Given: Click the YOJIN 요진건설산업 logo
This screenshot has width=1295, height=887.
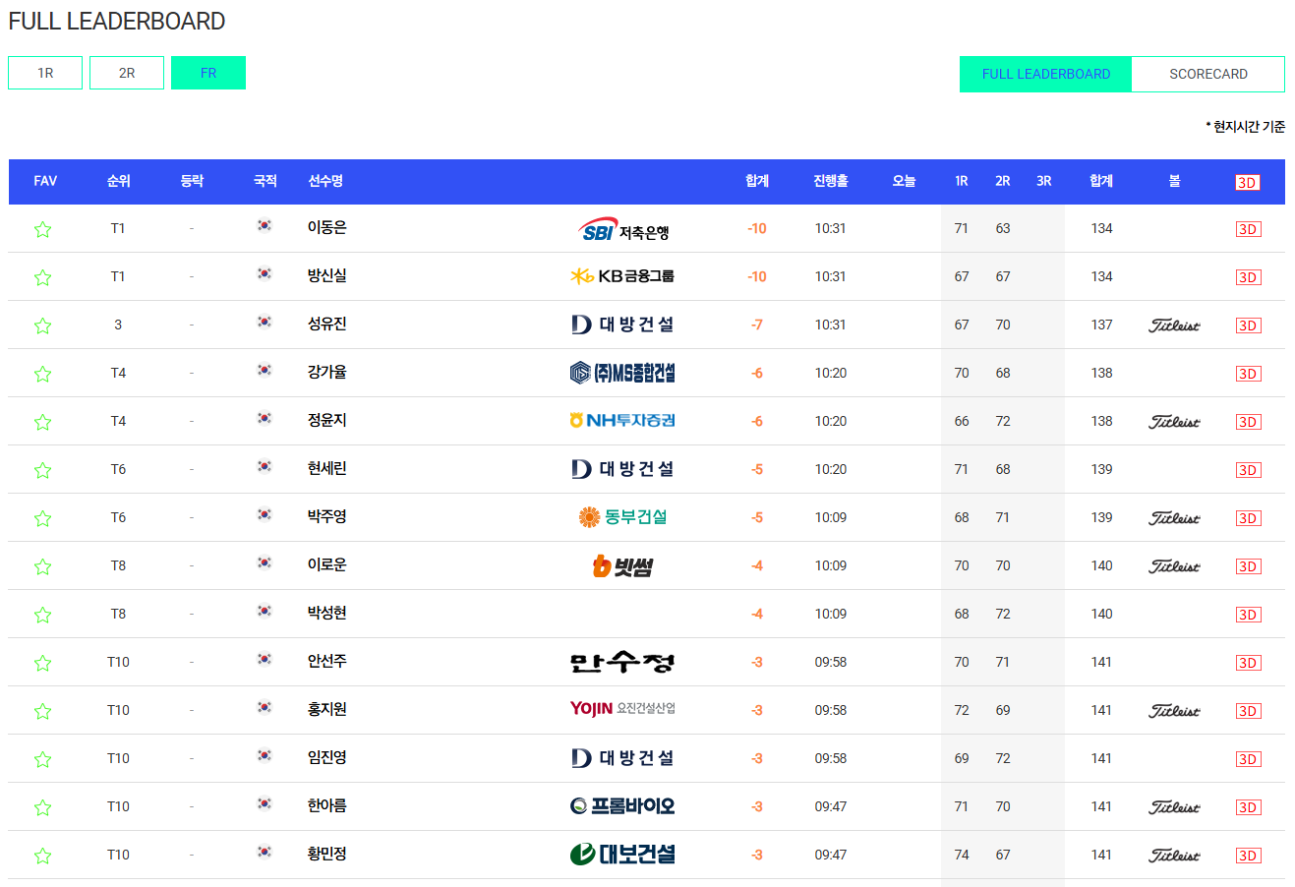Looking at the screenshot, I should [622, 709].
